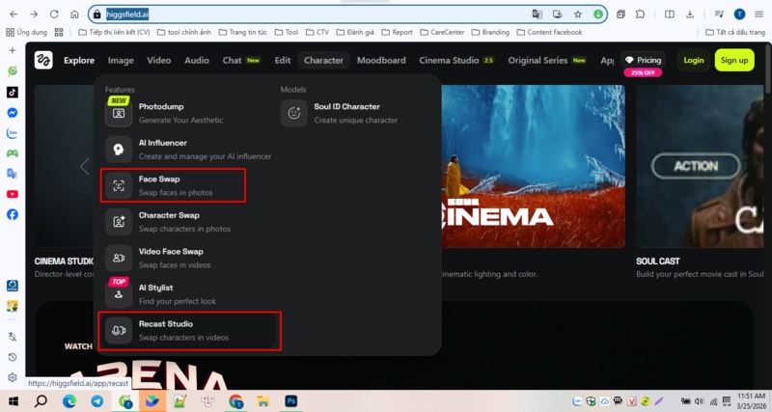This screenshot has height=412, width=772.
Task: Click the Character Swap icon
Action: point(119,222)
